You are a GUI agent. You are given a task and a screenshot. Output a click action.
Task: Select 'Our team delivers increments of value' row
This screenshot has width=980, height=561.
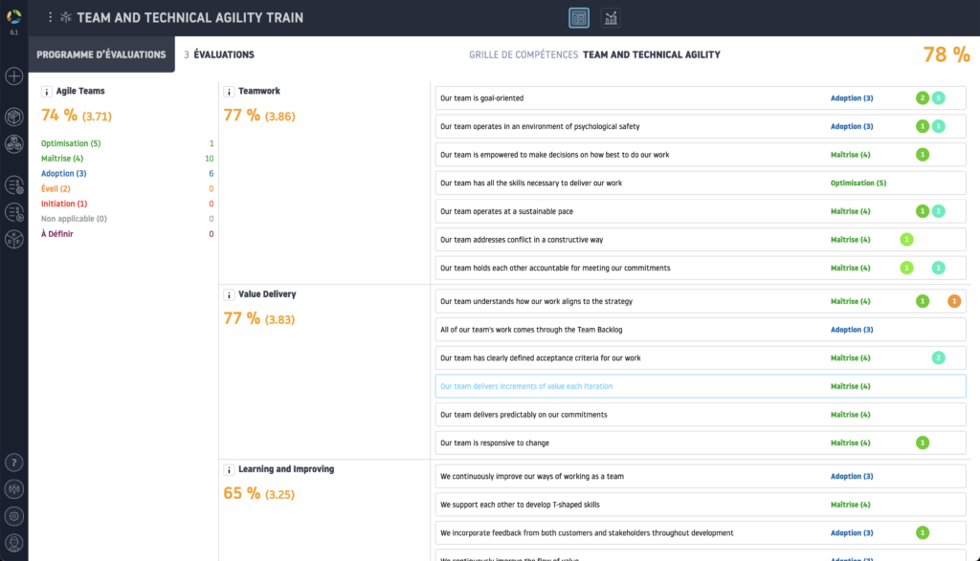point(525,386)
